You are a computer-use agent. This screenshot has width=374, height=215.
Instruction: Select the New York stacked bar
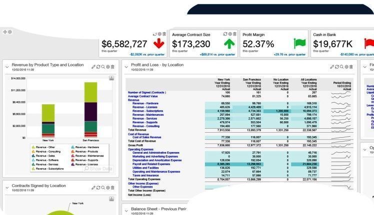[x=48, y=121]
